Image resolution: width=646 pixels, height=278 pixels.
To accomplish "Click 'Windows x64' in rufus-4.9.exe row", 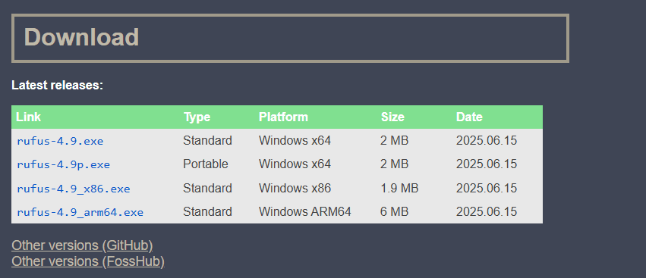I will pos(295,141).
